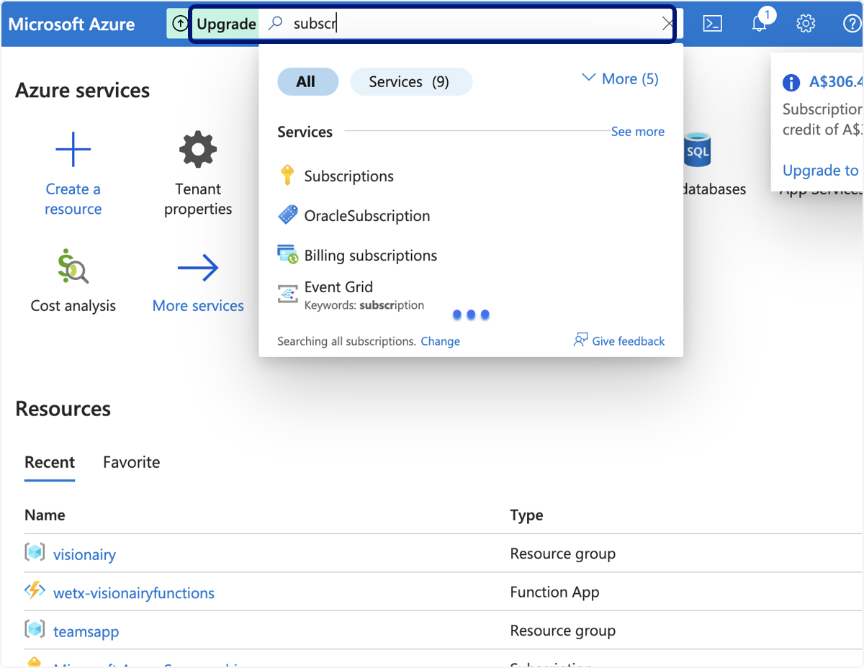Open the notifications bell
The image size is (864, 668).
[x=759, y=24]
